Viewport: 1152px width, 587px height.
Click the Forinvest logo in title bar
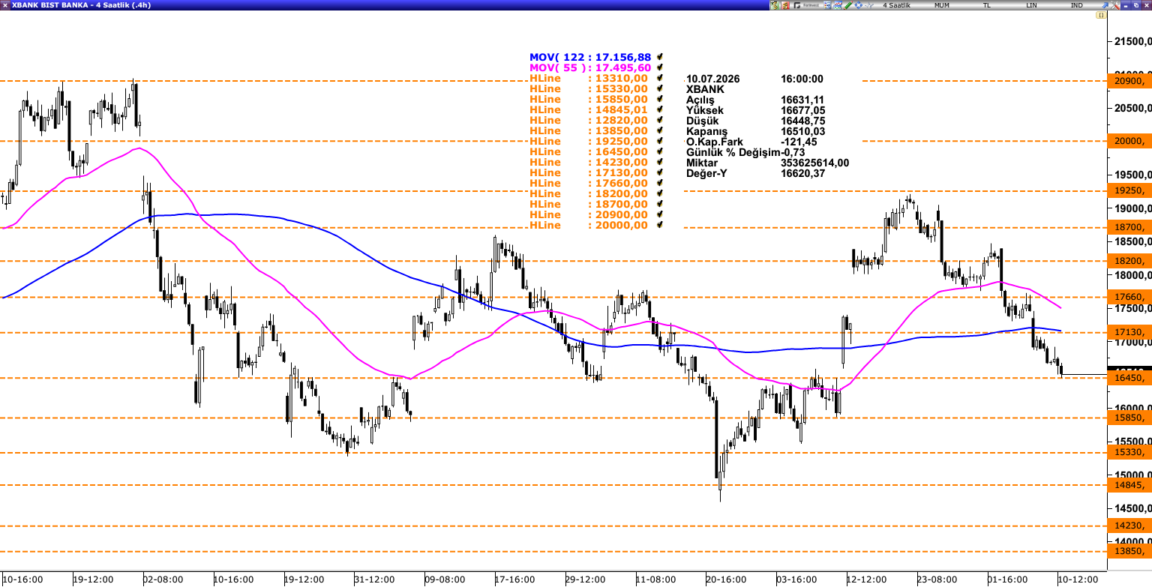807,5
